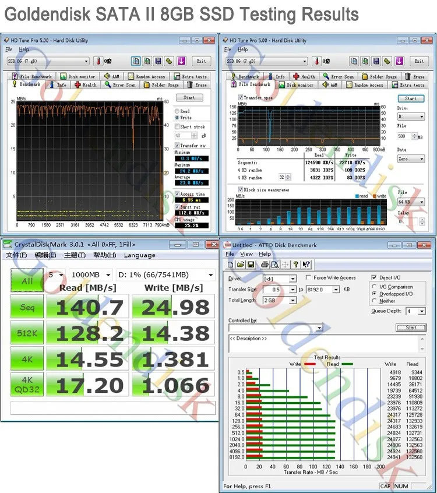Select I/O Comparison radio in ATTO

point(374,287)
